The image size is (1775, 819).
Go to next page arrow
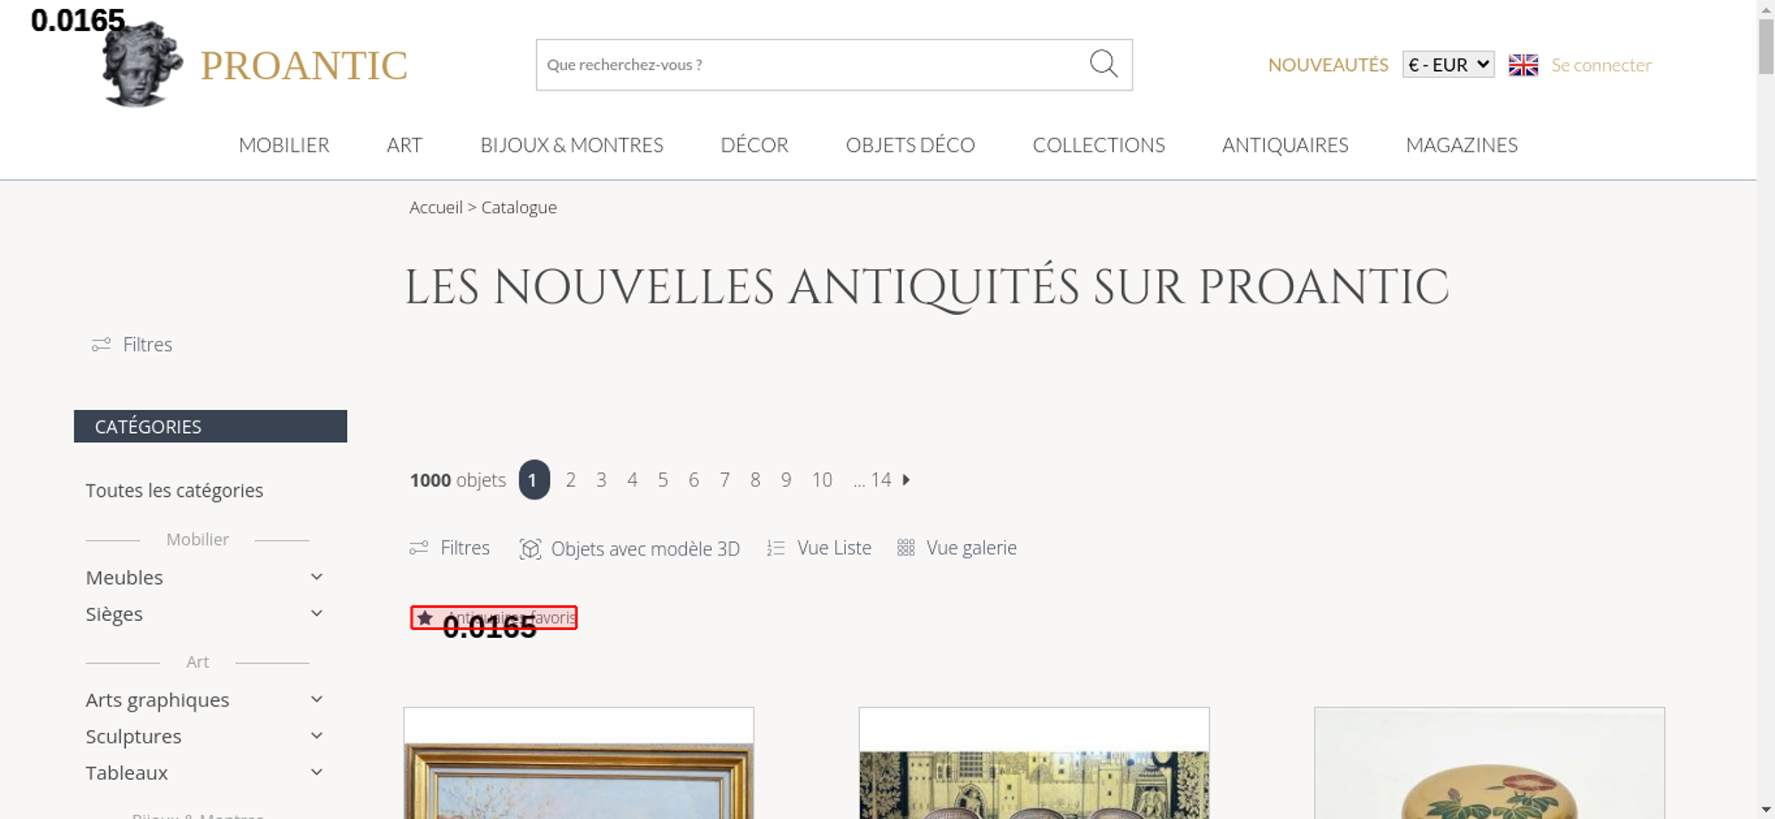point(906,480)
